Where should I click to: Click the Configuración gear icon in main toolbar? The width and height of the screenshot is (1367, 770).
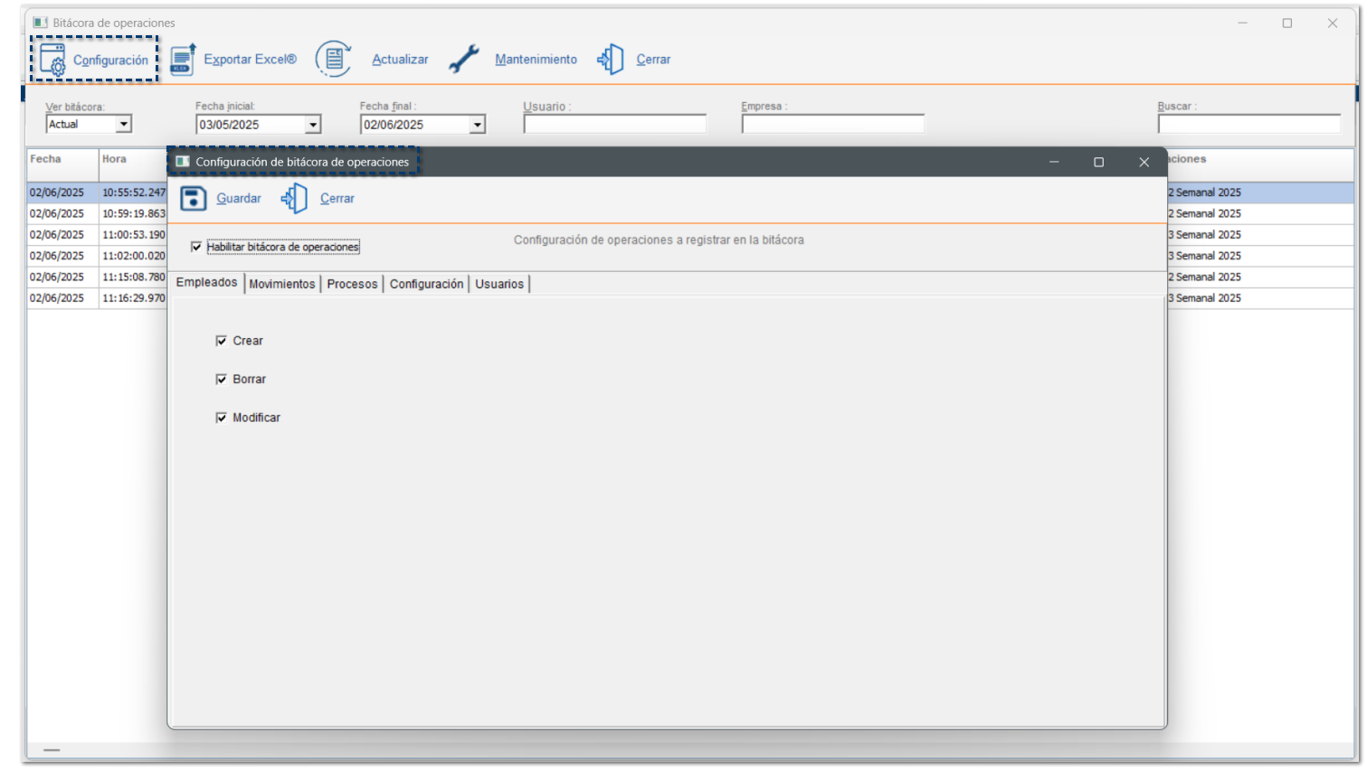click(x=52, y=60)
